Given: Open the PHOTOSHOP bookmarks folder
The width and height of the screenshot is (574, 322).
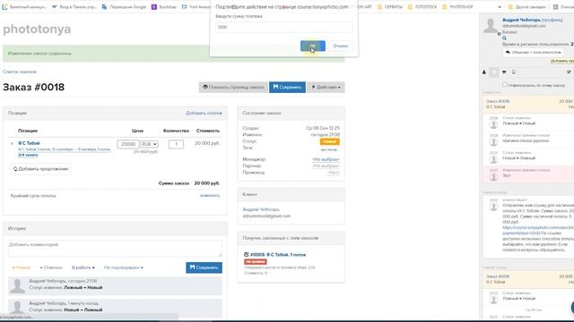Looking at the screenshot, I should click(x=457, y=7).
